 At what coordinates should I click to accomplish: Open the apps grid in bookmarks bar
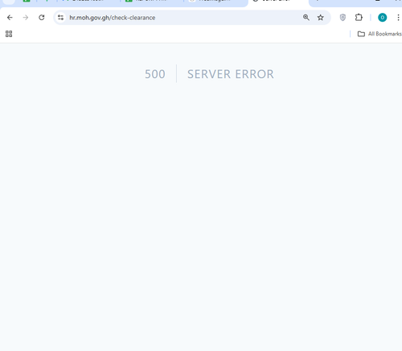pyautogui.click(x=9, y=34)
